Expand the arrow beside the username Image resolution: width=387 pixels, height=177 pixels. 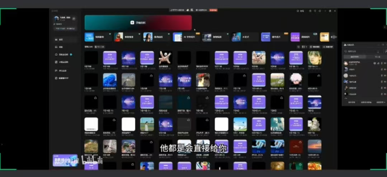click(x=74, y=18)
